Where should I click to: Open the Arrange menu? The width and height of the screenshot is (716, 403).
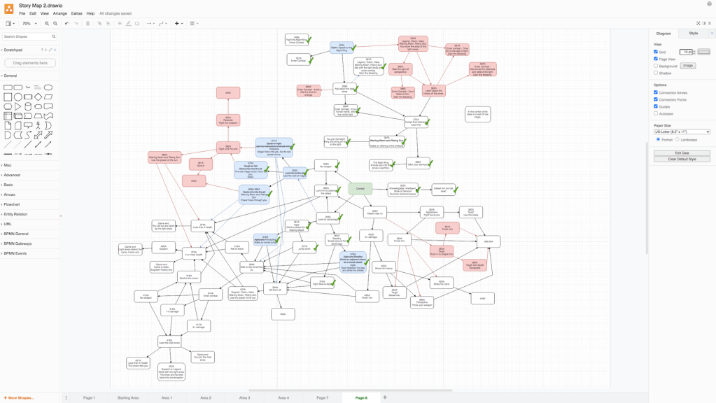(x=59, y=13)
